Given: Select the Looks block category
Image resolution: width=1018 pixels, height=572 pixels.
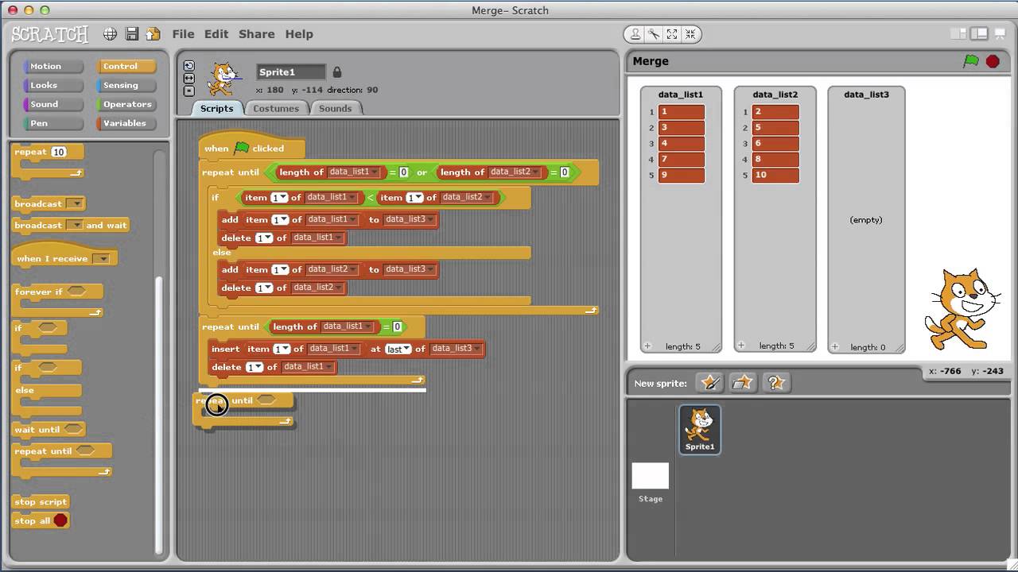Looking at the screenshot, I should coord(52,85).
